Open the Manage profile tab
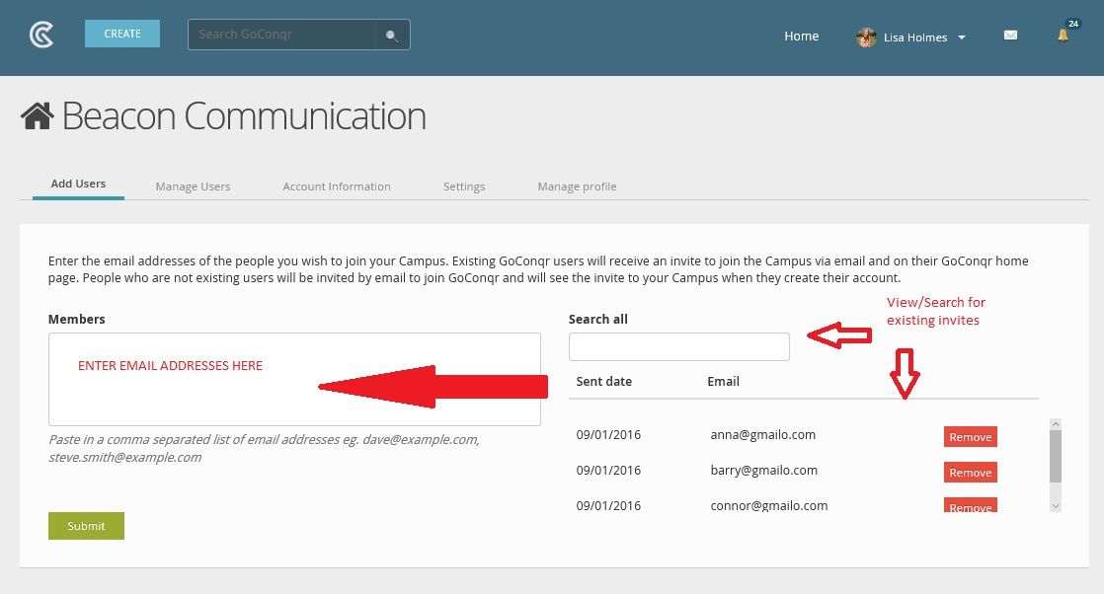This screenshot has height=594, width=1104. point(577,186)
